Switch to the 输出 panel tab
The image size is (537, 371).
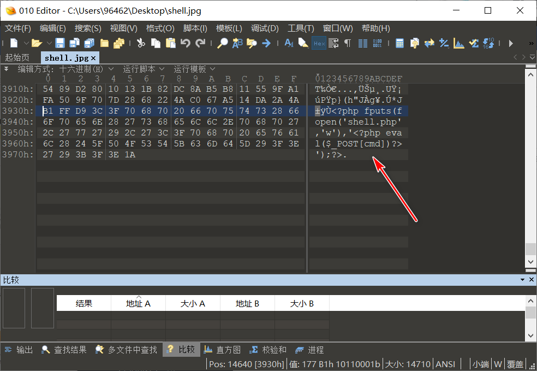19,350
